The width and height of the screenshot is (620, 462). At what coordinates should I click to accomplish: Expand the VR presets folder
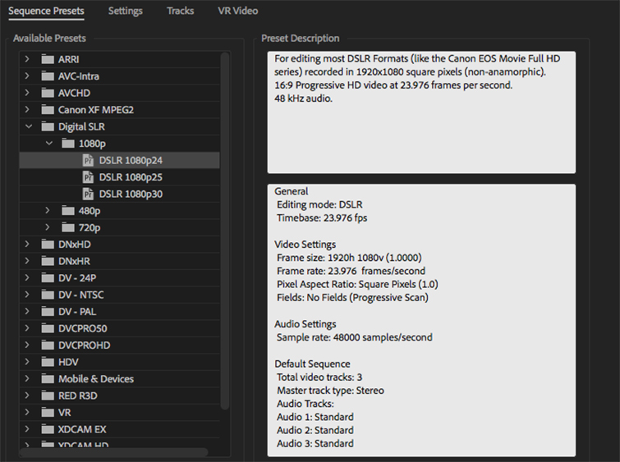pos(27,412)
